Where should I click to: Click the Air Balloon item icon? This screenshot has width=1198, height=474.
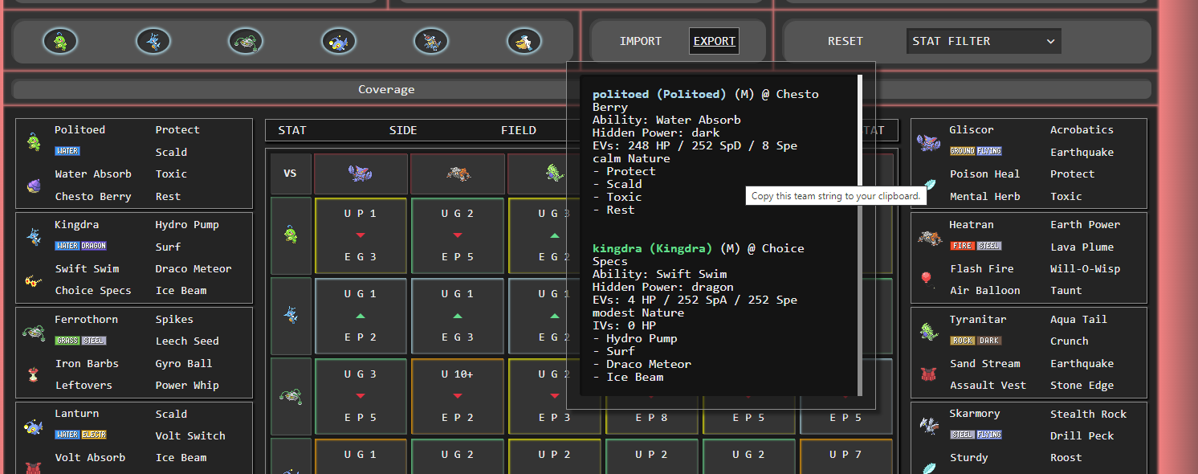tap(927, 280)
